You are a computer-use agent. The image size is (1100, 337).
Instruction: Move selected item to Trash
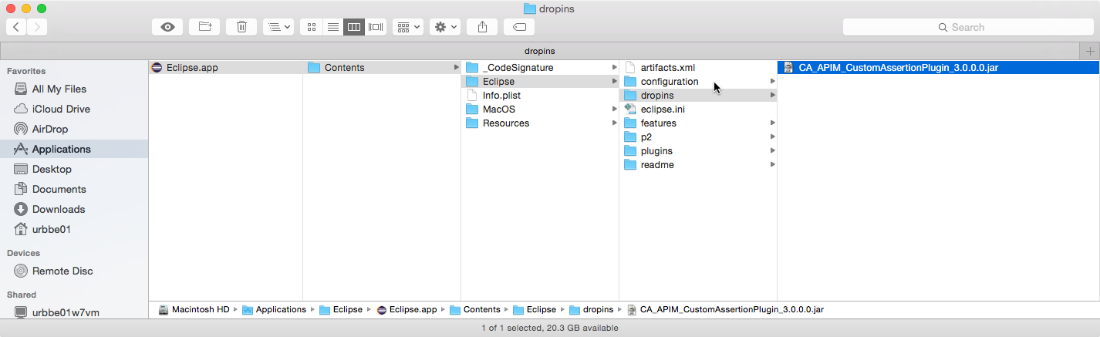pos(241,27)
